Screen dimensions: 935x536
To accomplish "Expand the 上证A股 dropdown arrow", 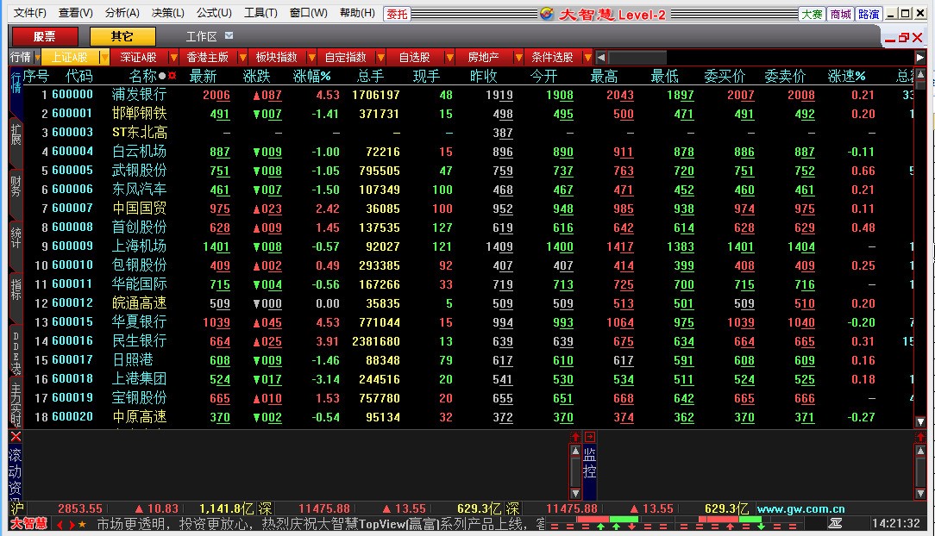I will click(104, 58).
